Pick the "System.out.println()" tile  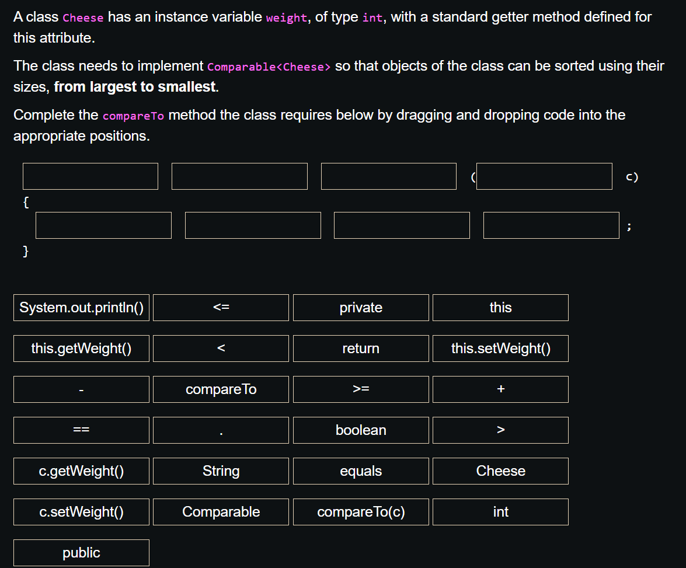[81, 307]
